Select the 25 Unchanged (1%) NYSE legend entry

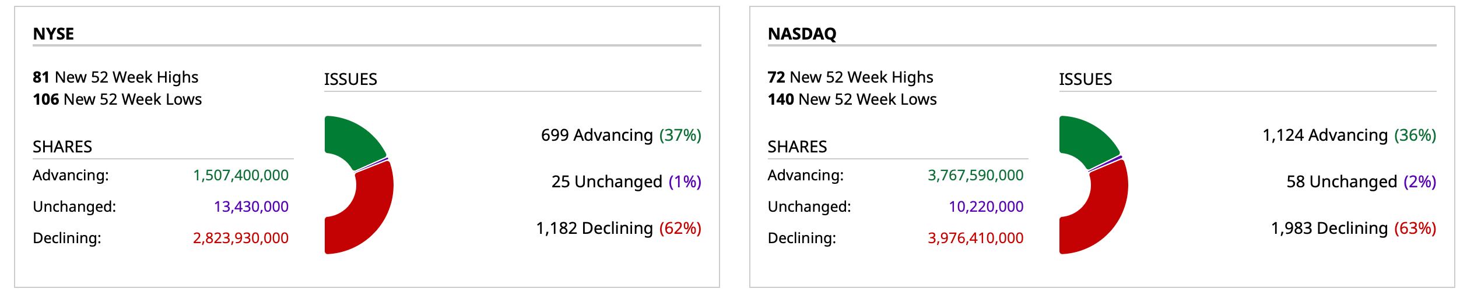(x=626, y=182)
